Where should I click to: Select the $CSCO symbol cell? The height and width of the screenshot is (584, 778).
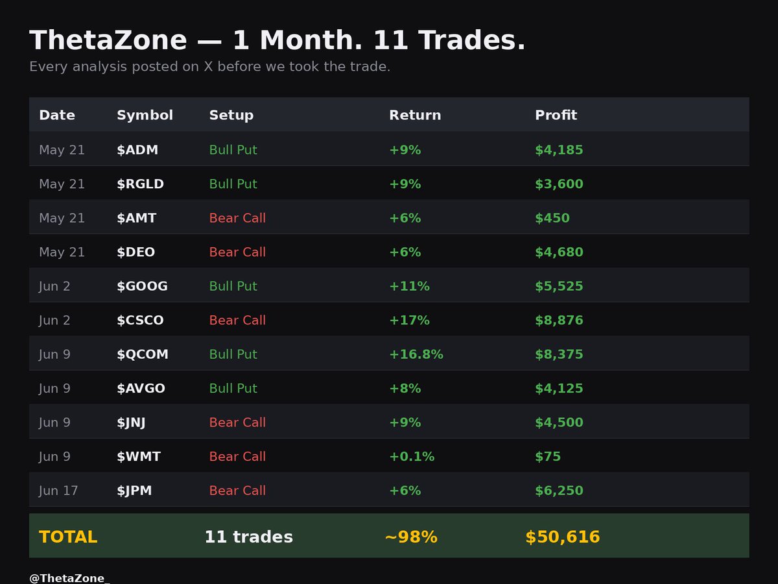click(140, 321)
